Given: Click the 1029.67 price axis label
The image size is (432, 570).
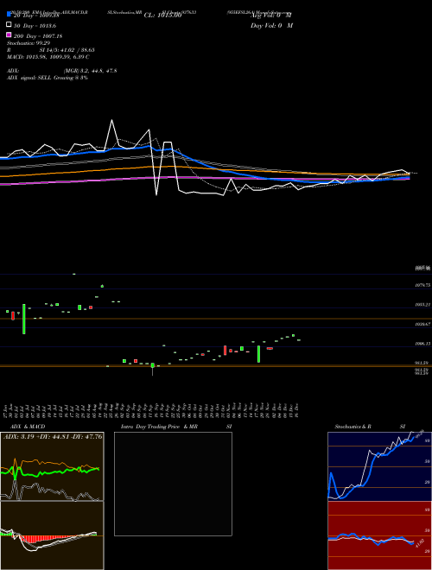Looking at the screenshot, I should [422, 324].
